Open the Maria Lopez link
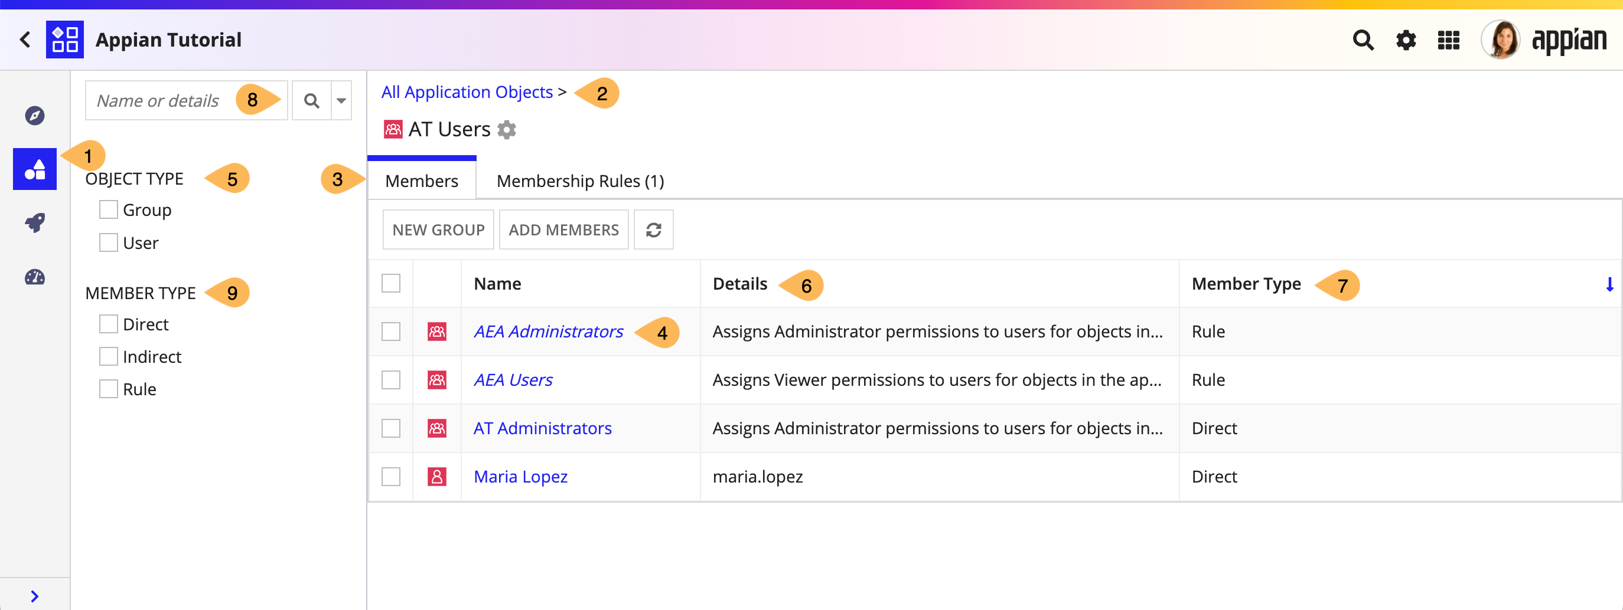This screenshot has width=1623, height=610. [520, 477]
